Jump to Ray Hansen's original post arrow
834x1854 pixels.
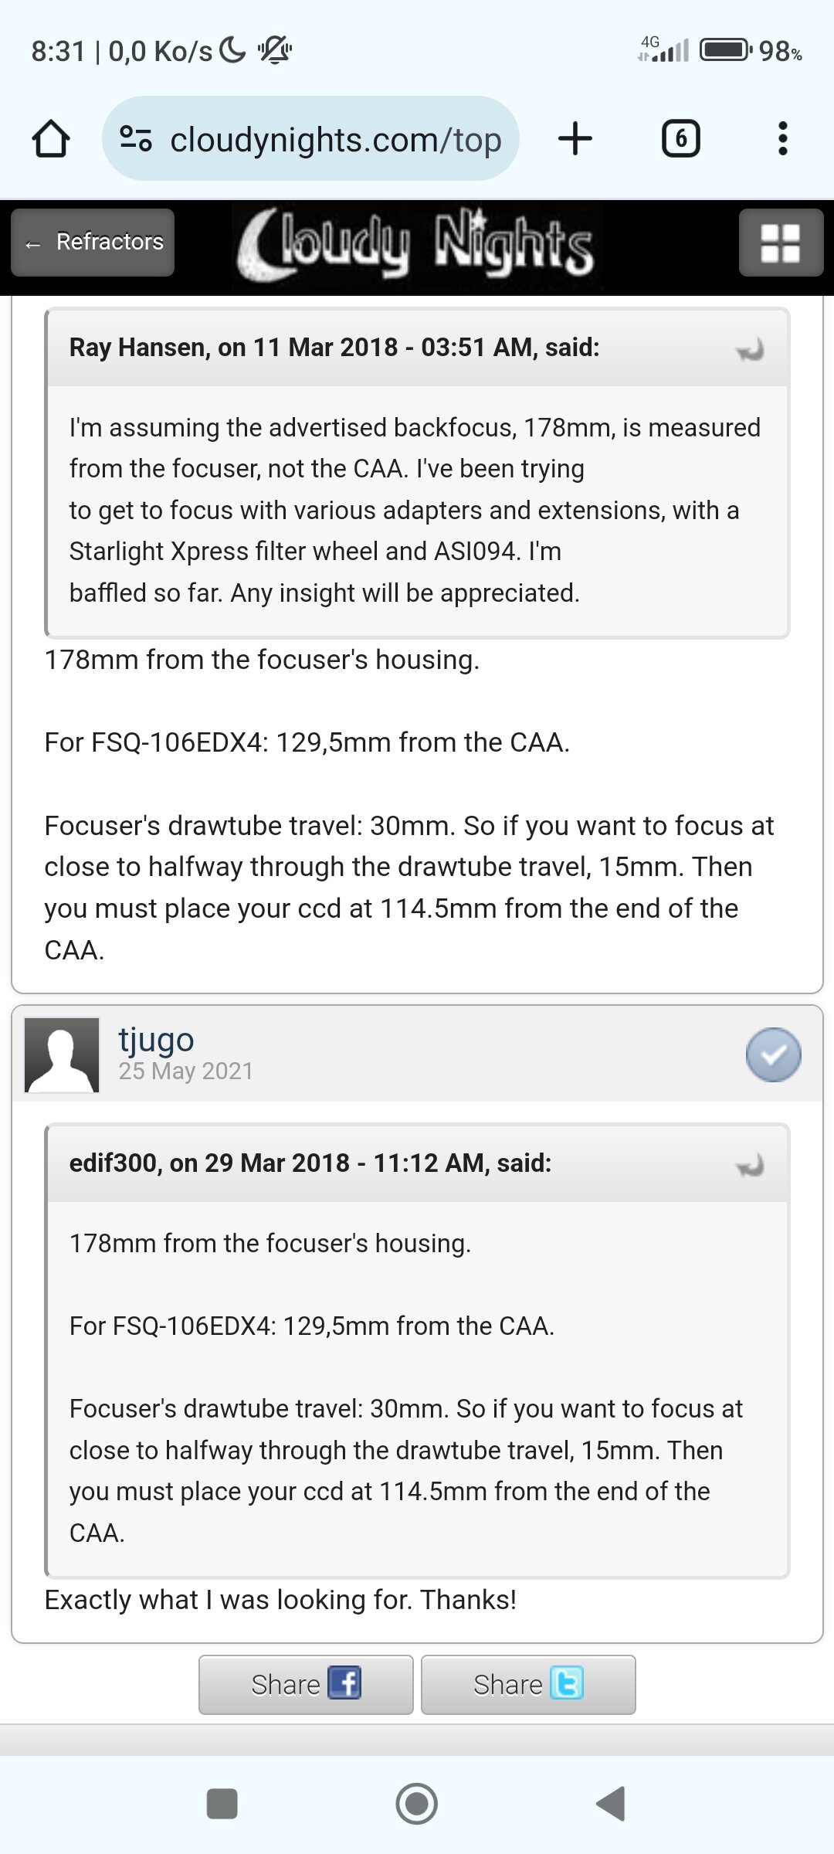(750, 350)
